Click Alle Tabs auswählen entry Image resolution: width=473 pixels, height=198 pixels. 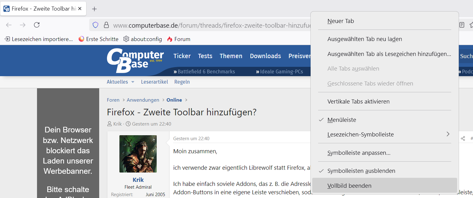tap(385, 69)
